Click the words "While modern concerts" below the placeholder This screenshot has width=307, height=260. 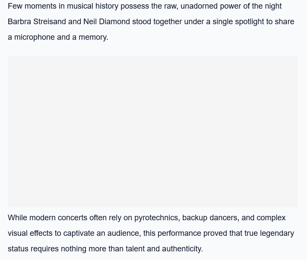[47, 218]
